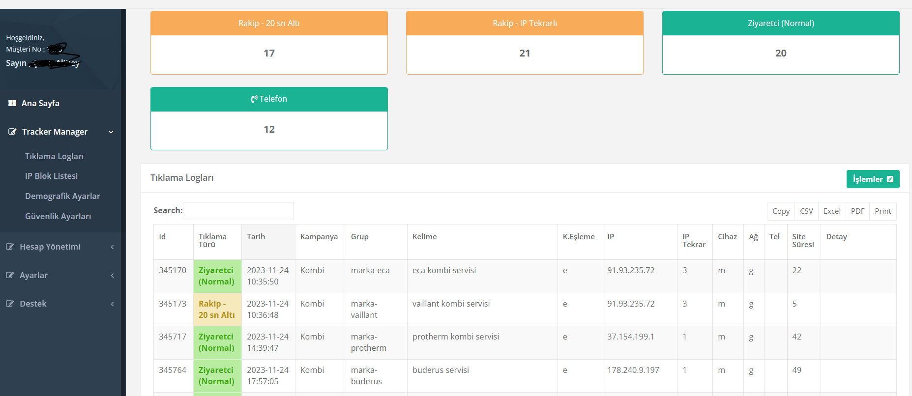The width and height of the screenshot is (912, 396).
Task: Sort by the Kelime column header
Action: [482, 242]
